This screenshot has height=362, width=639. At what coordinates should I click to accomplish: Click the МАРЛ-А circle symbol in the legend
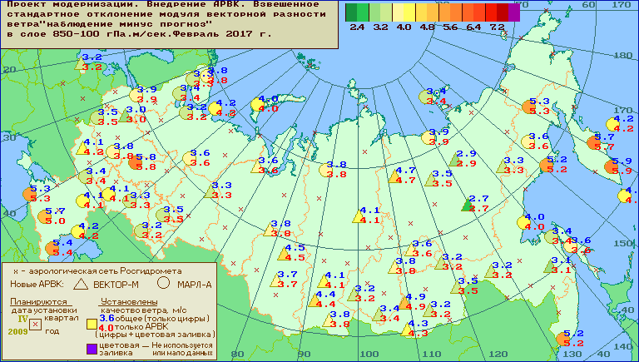163,282
